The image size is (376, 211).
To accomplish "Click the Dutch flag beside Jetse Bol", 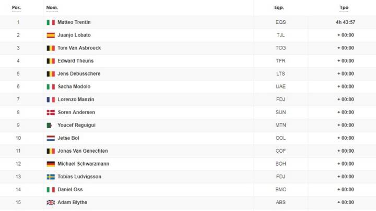I will pos(51,138).
